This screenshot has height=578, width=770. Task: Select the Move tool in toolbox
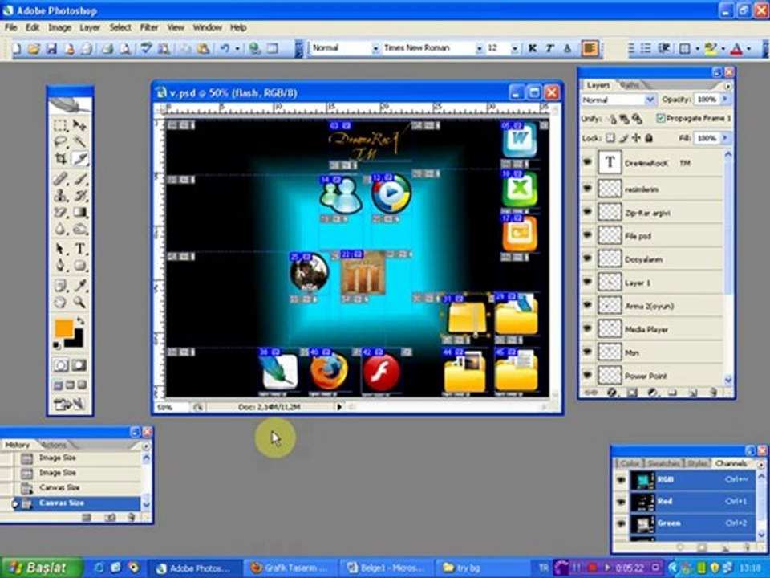tap(79, 125)
